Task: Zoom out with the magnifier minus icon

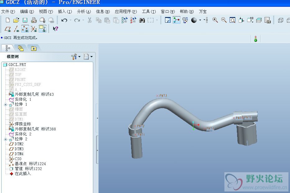Action: point(224,20)
